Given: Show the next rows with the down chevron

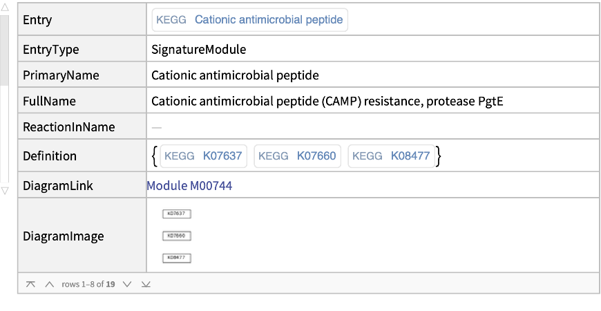Looking at the screenshot, I should pos(126,284).
